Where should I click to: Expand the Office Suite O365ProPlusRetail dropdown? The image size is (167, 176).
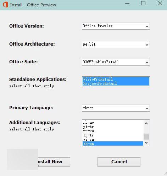[116, 62]
